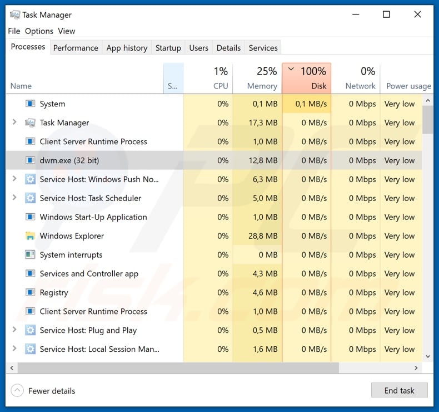The image size is (439, 412).
Task: Click the horizontal scrollbar left arrow
Action: [12, 367]
